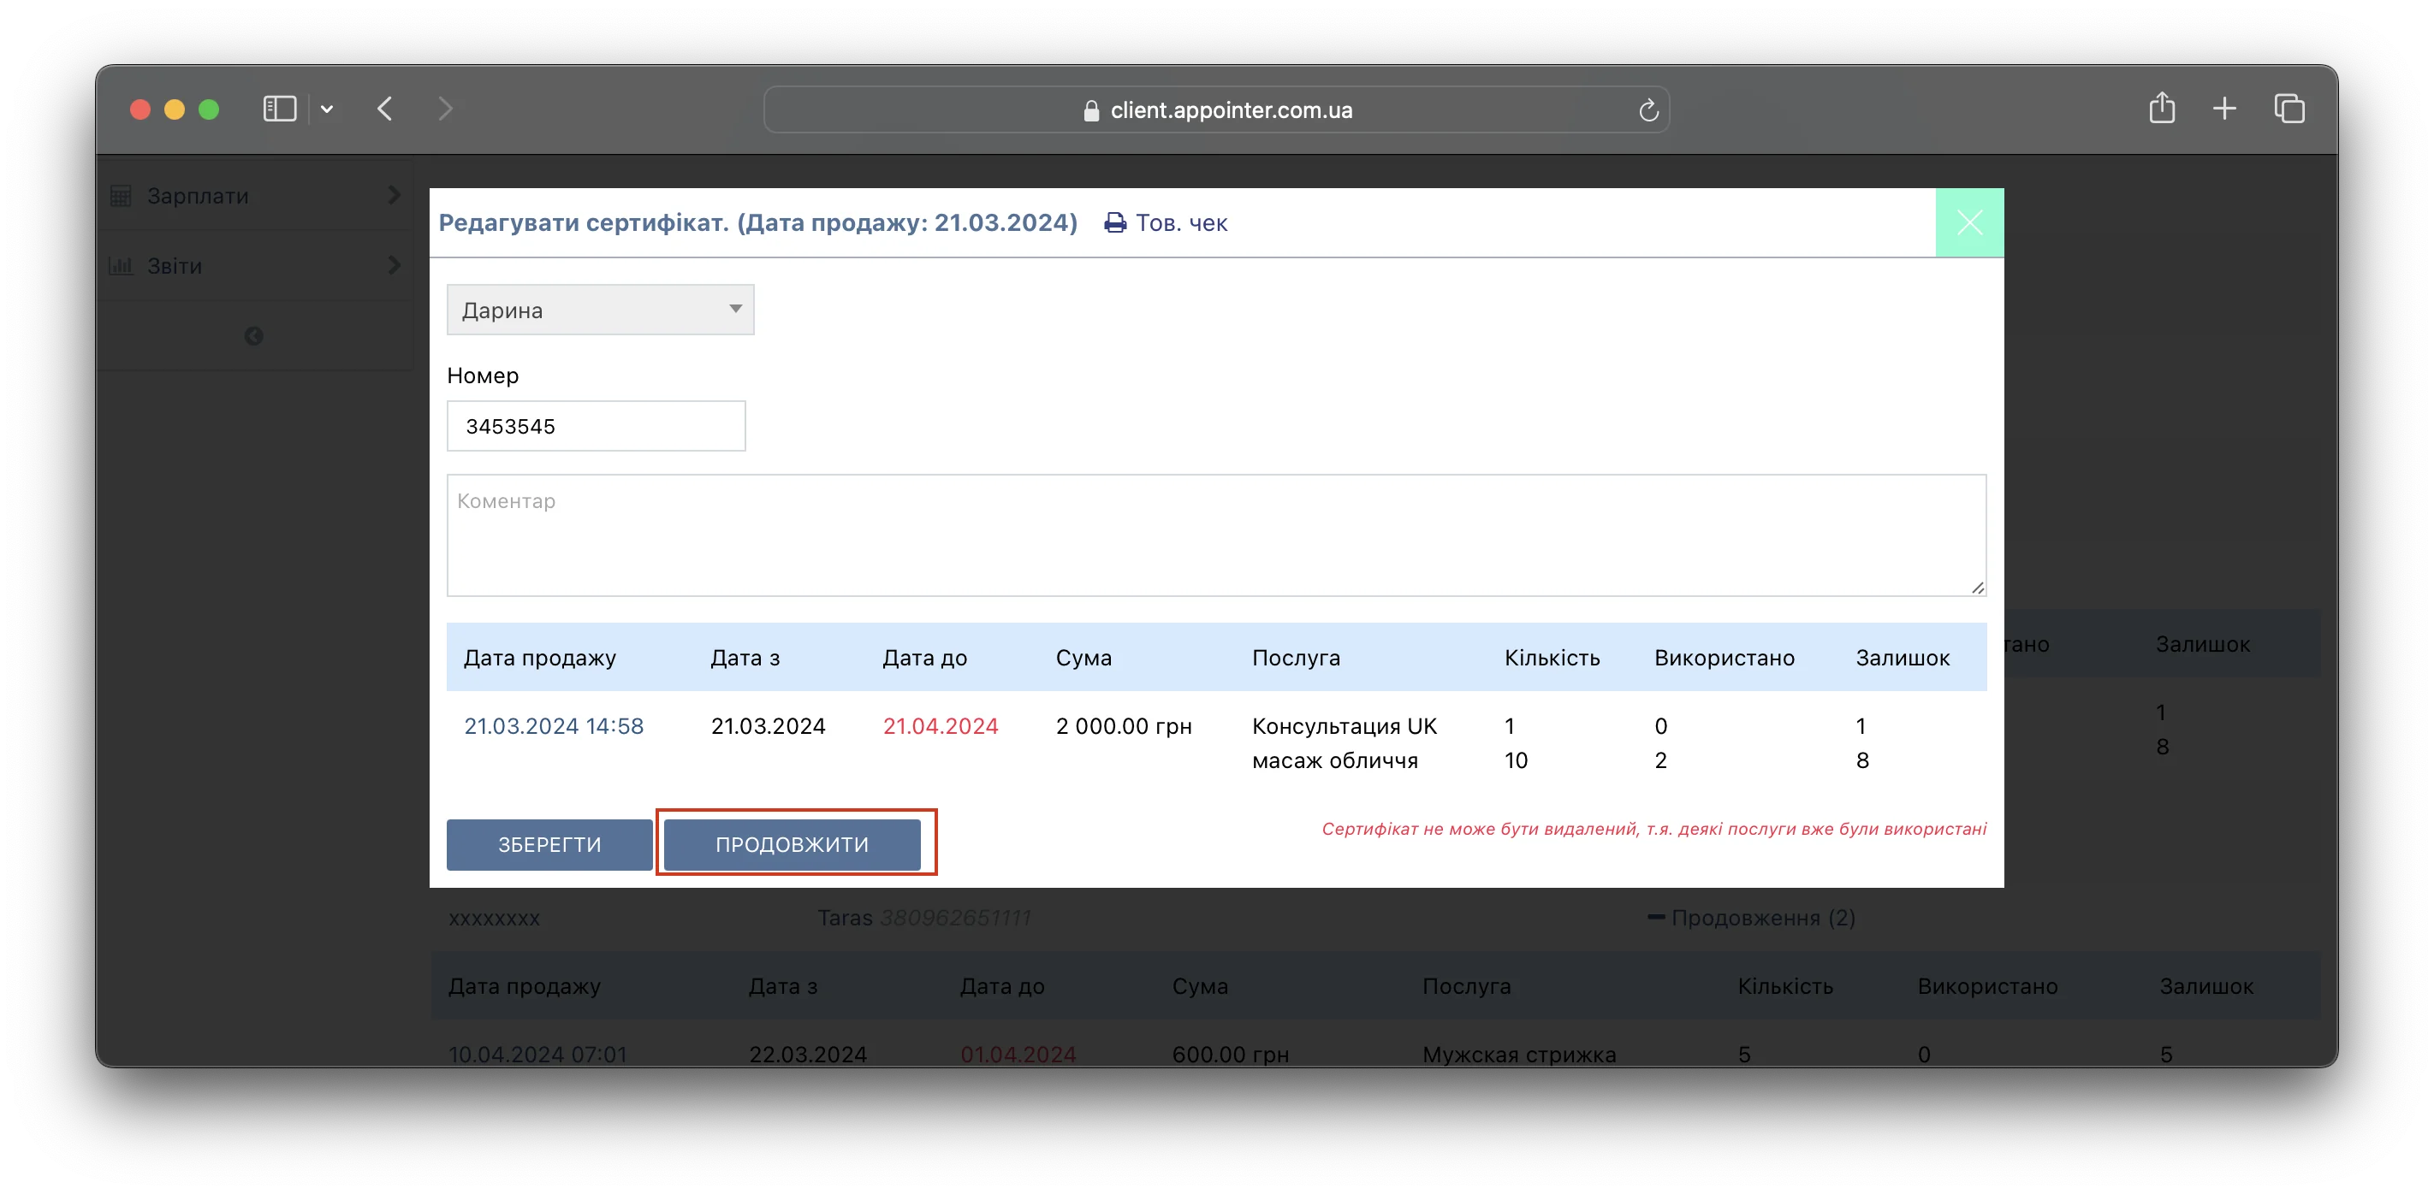Collapse the Продовження (2) section
Screen dimensions: 2434x1194
(x=1751, y=919)
